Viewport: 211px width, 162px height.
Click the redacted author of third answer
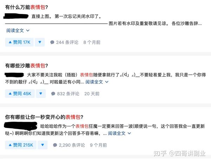(21, 126)
